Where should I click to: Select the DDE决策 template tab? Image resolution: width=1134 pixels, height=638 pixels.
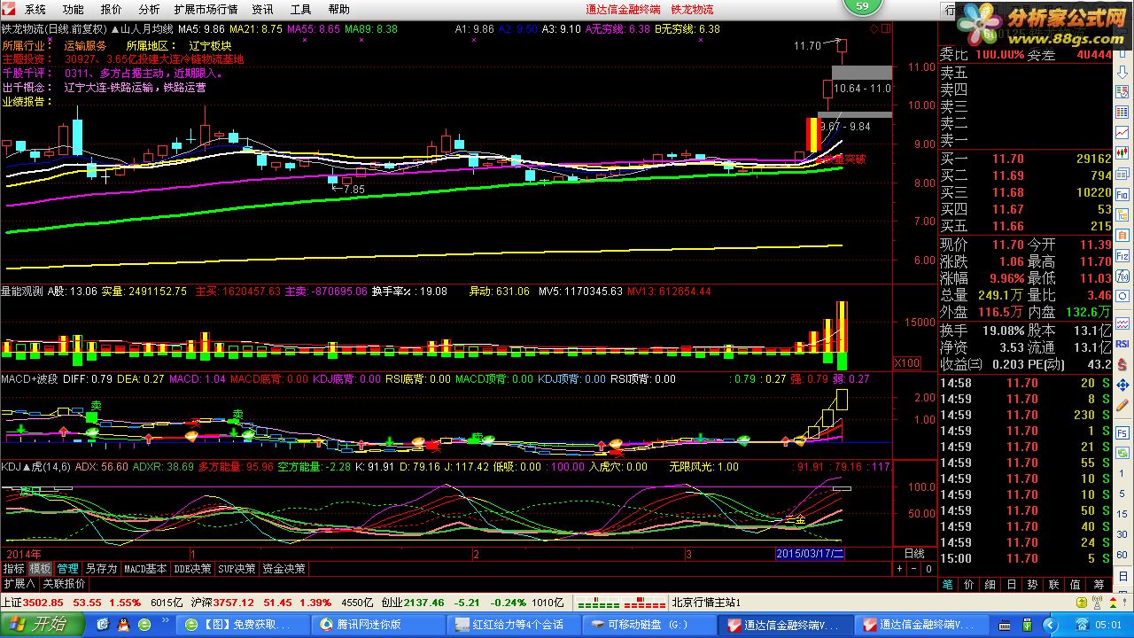point(192,568)
